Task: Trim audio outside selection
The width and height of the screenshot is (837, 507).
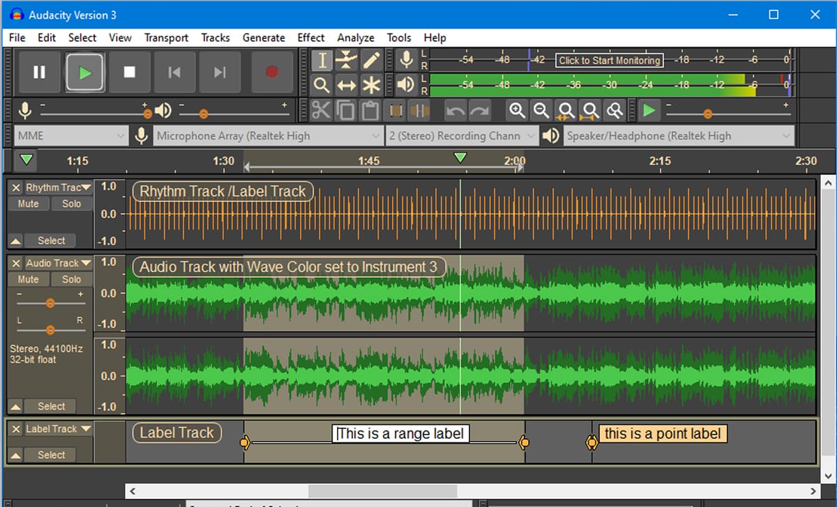Action: click(395, 110)
